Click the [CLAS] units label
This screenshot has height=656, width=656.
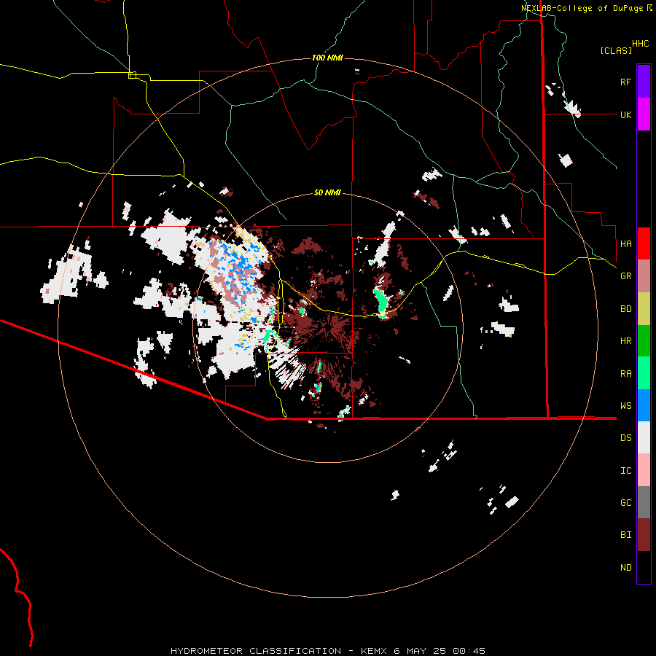click(616, 50)
